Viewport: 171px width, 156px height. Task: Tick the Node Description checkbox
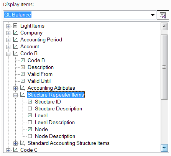tap(30, 136)
